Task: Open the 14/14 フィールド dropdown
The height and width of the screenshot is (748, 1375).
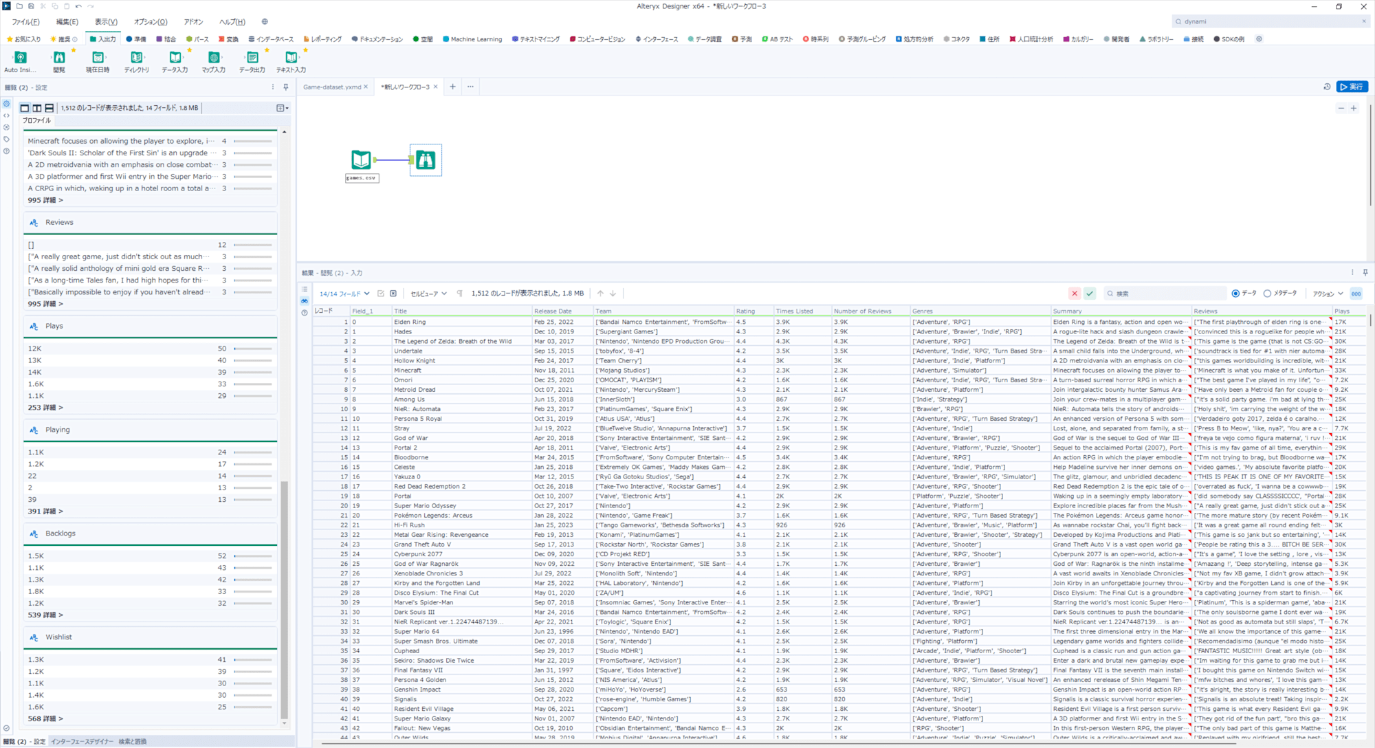Action: (x=344, y=294)
